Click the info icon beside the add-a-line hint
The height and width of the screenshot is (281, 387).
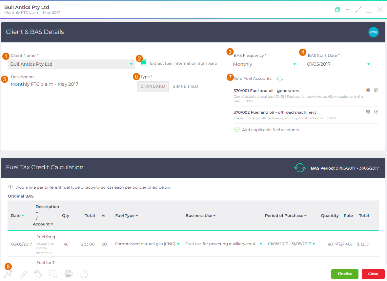(x=10, y=187)
